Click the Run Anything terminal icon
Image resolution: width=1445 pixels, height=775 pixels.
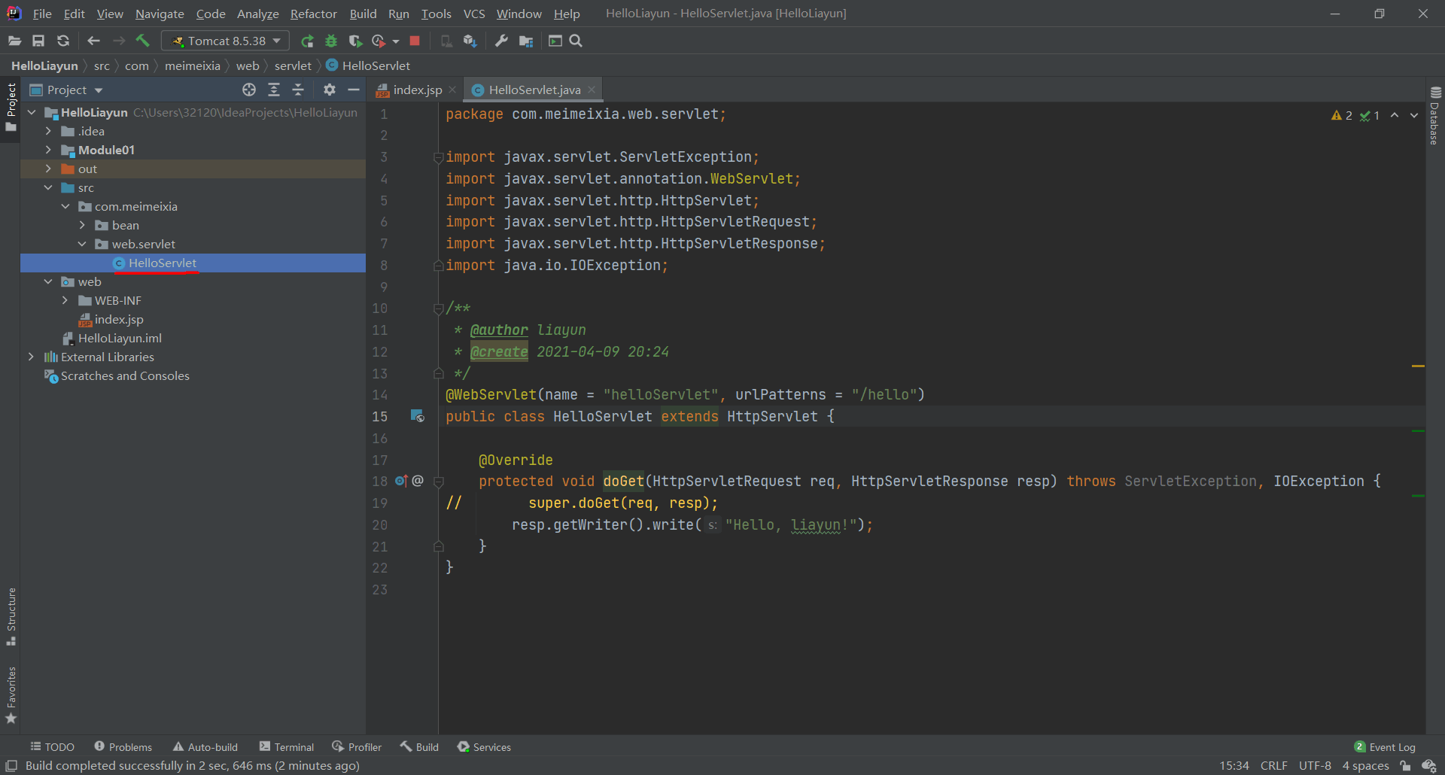[555, 41]
